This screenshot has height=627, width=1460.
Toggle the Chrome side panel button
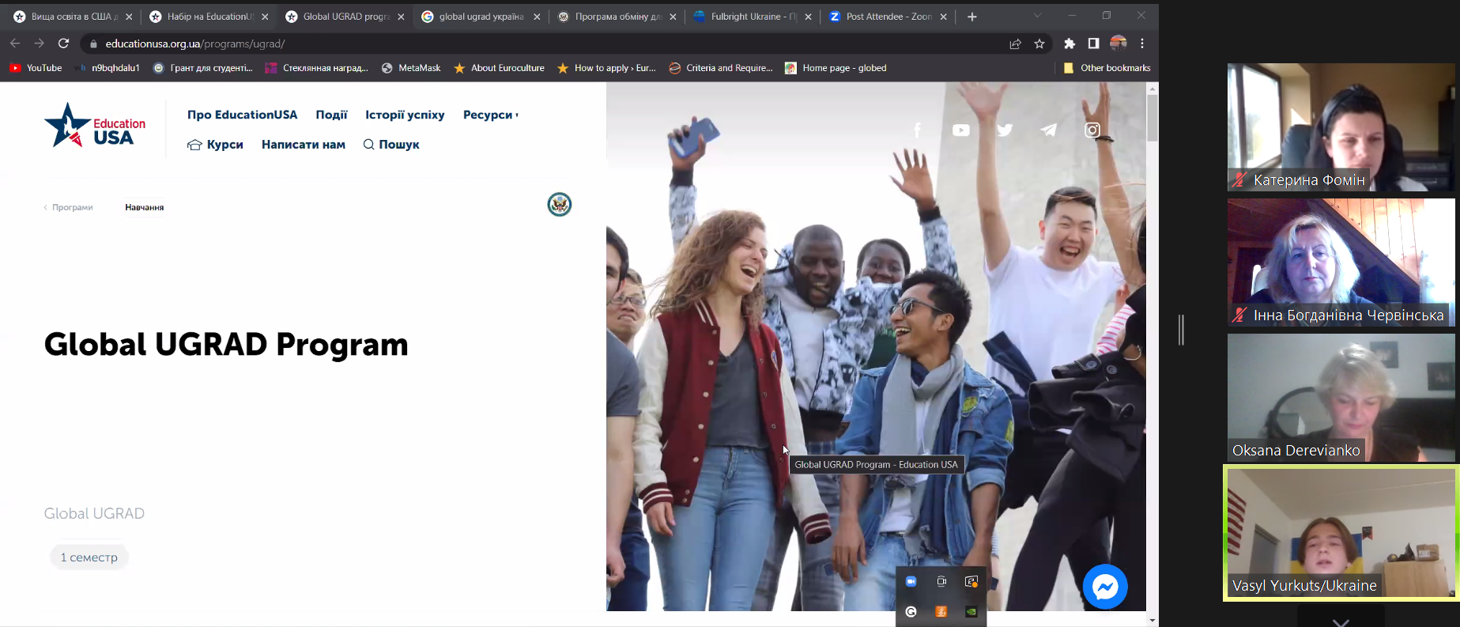[1093, 44]
